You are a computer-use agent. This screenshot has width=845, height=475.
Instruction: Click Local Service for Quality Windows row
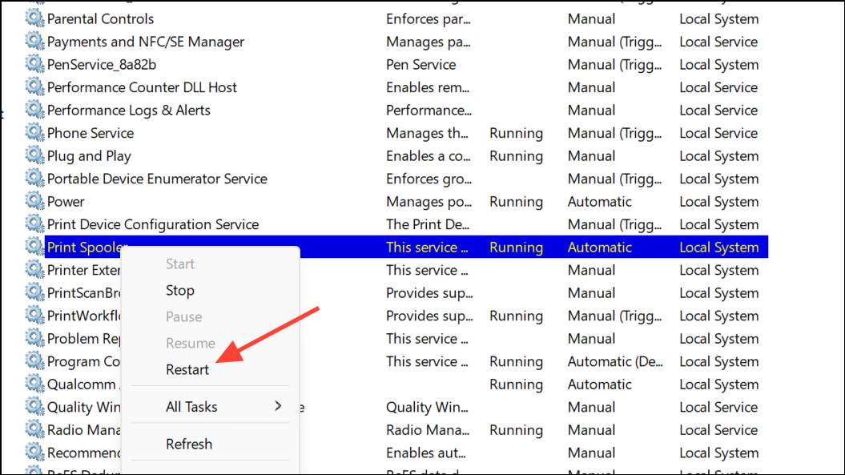tap(718, 407)
